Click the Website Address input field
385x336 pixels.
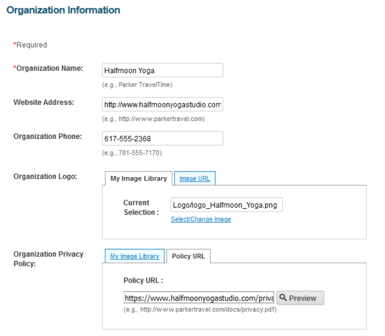click(162, 104)
